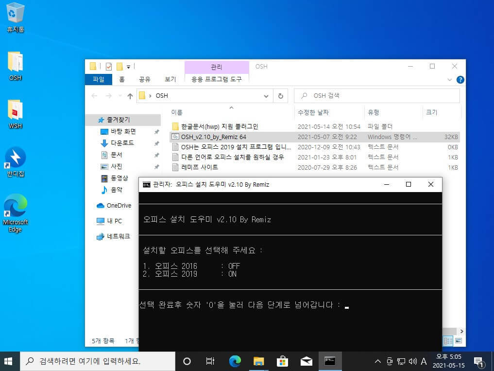Expand the ribbon with the chevron
Image resolution: width=494 pixels, height=371 pixels.
pos(450,80)
